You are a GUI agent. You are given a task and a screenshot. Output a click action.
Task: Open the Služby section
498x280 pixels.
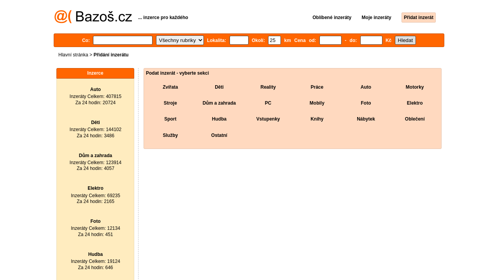tap(170, 135)
